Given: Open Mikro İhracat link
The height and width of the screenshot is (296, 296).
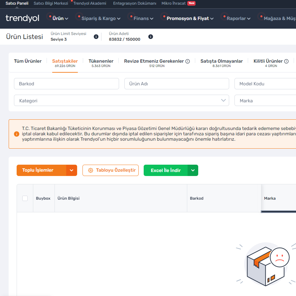Looking at the screenshot, I should coord(174,3).
